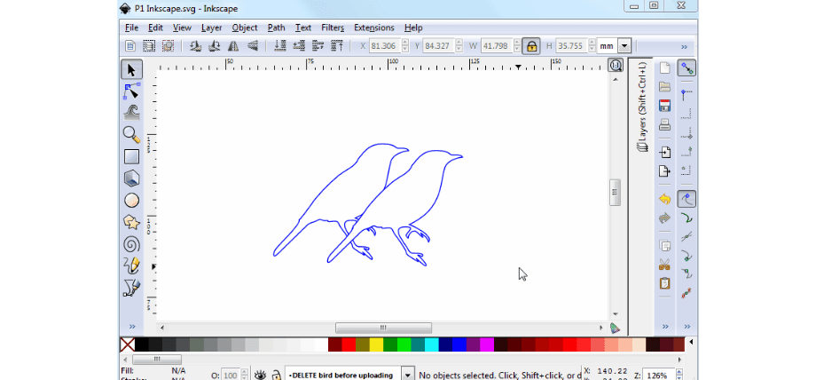This screenshot has width=816, height=380.
Task: Click Export icon in command bar
Action: pos(664,171)
